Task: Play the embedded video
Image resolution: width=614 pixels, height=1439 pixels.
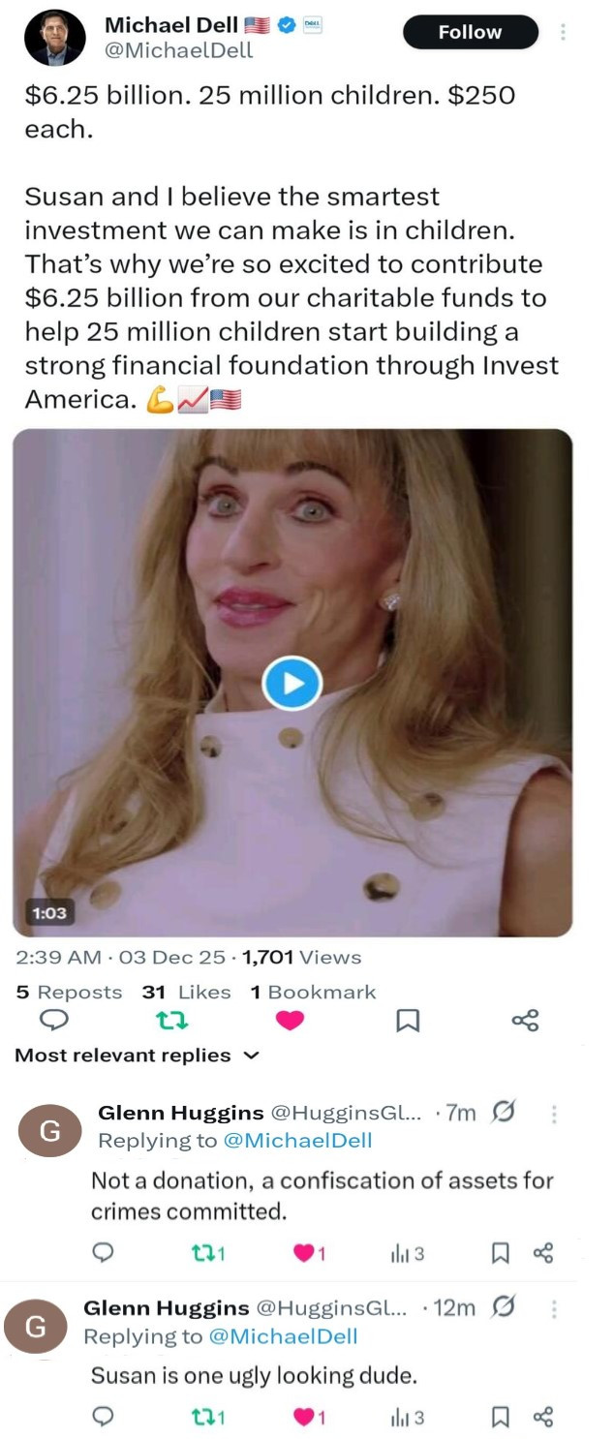Action: 292,683
